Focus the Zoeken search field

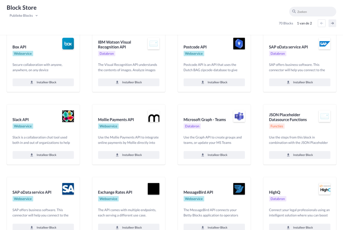pyautogui.click(x=313, y=12)
